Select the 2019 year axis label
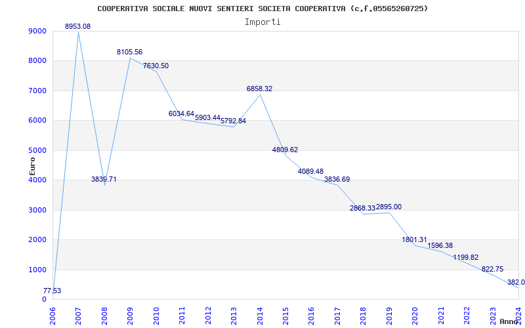The image size is (525, 328). click(x=389, y=316)
